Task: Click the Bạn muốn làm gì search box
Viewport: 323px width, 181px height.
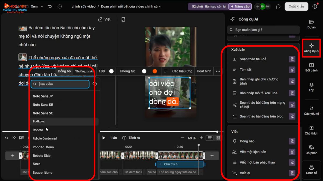Action: (263, 30)
